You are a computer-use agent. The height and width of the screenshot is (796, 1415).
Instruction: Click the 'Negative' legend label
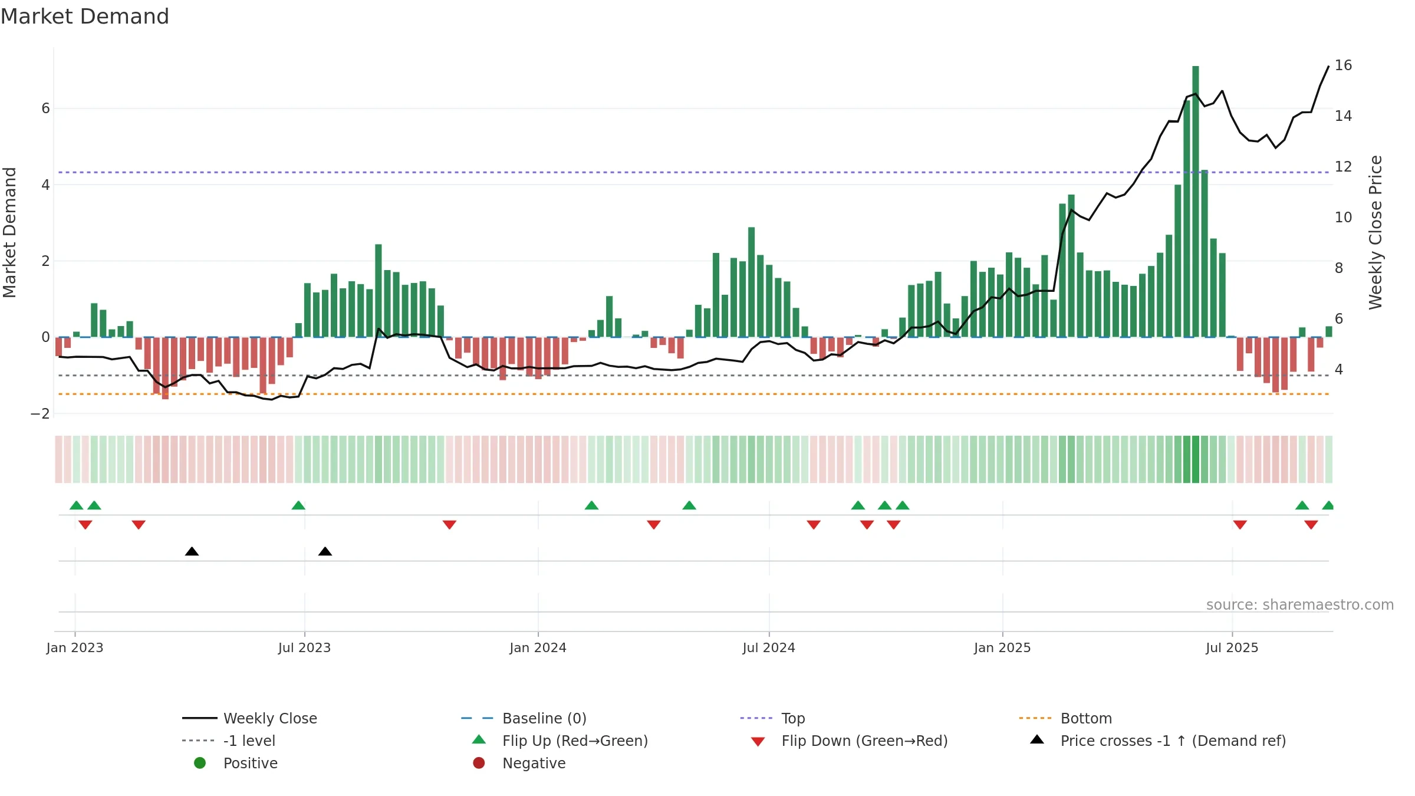pyautogui.click(x=534, y=763)
